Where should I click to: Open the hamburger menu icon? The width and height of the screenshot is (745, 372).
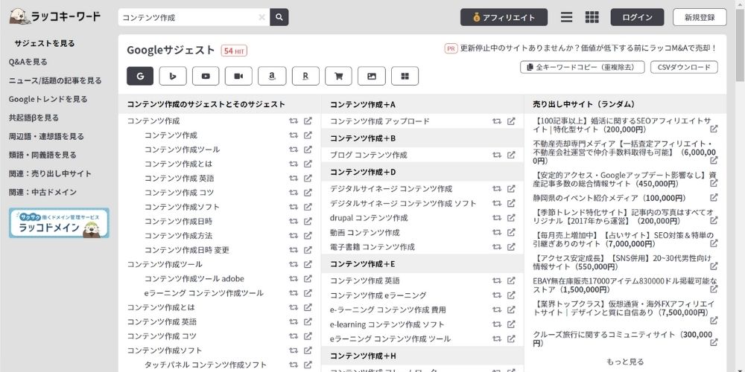(566, 17)
